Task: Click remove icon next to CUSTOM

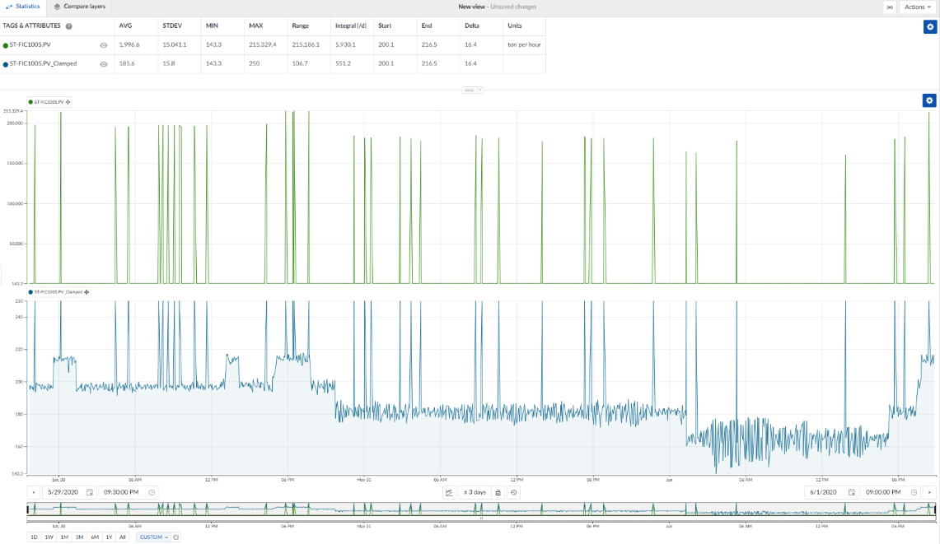Action: click(175, 537)
